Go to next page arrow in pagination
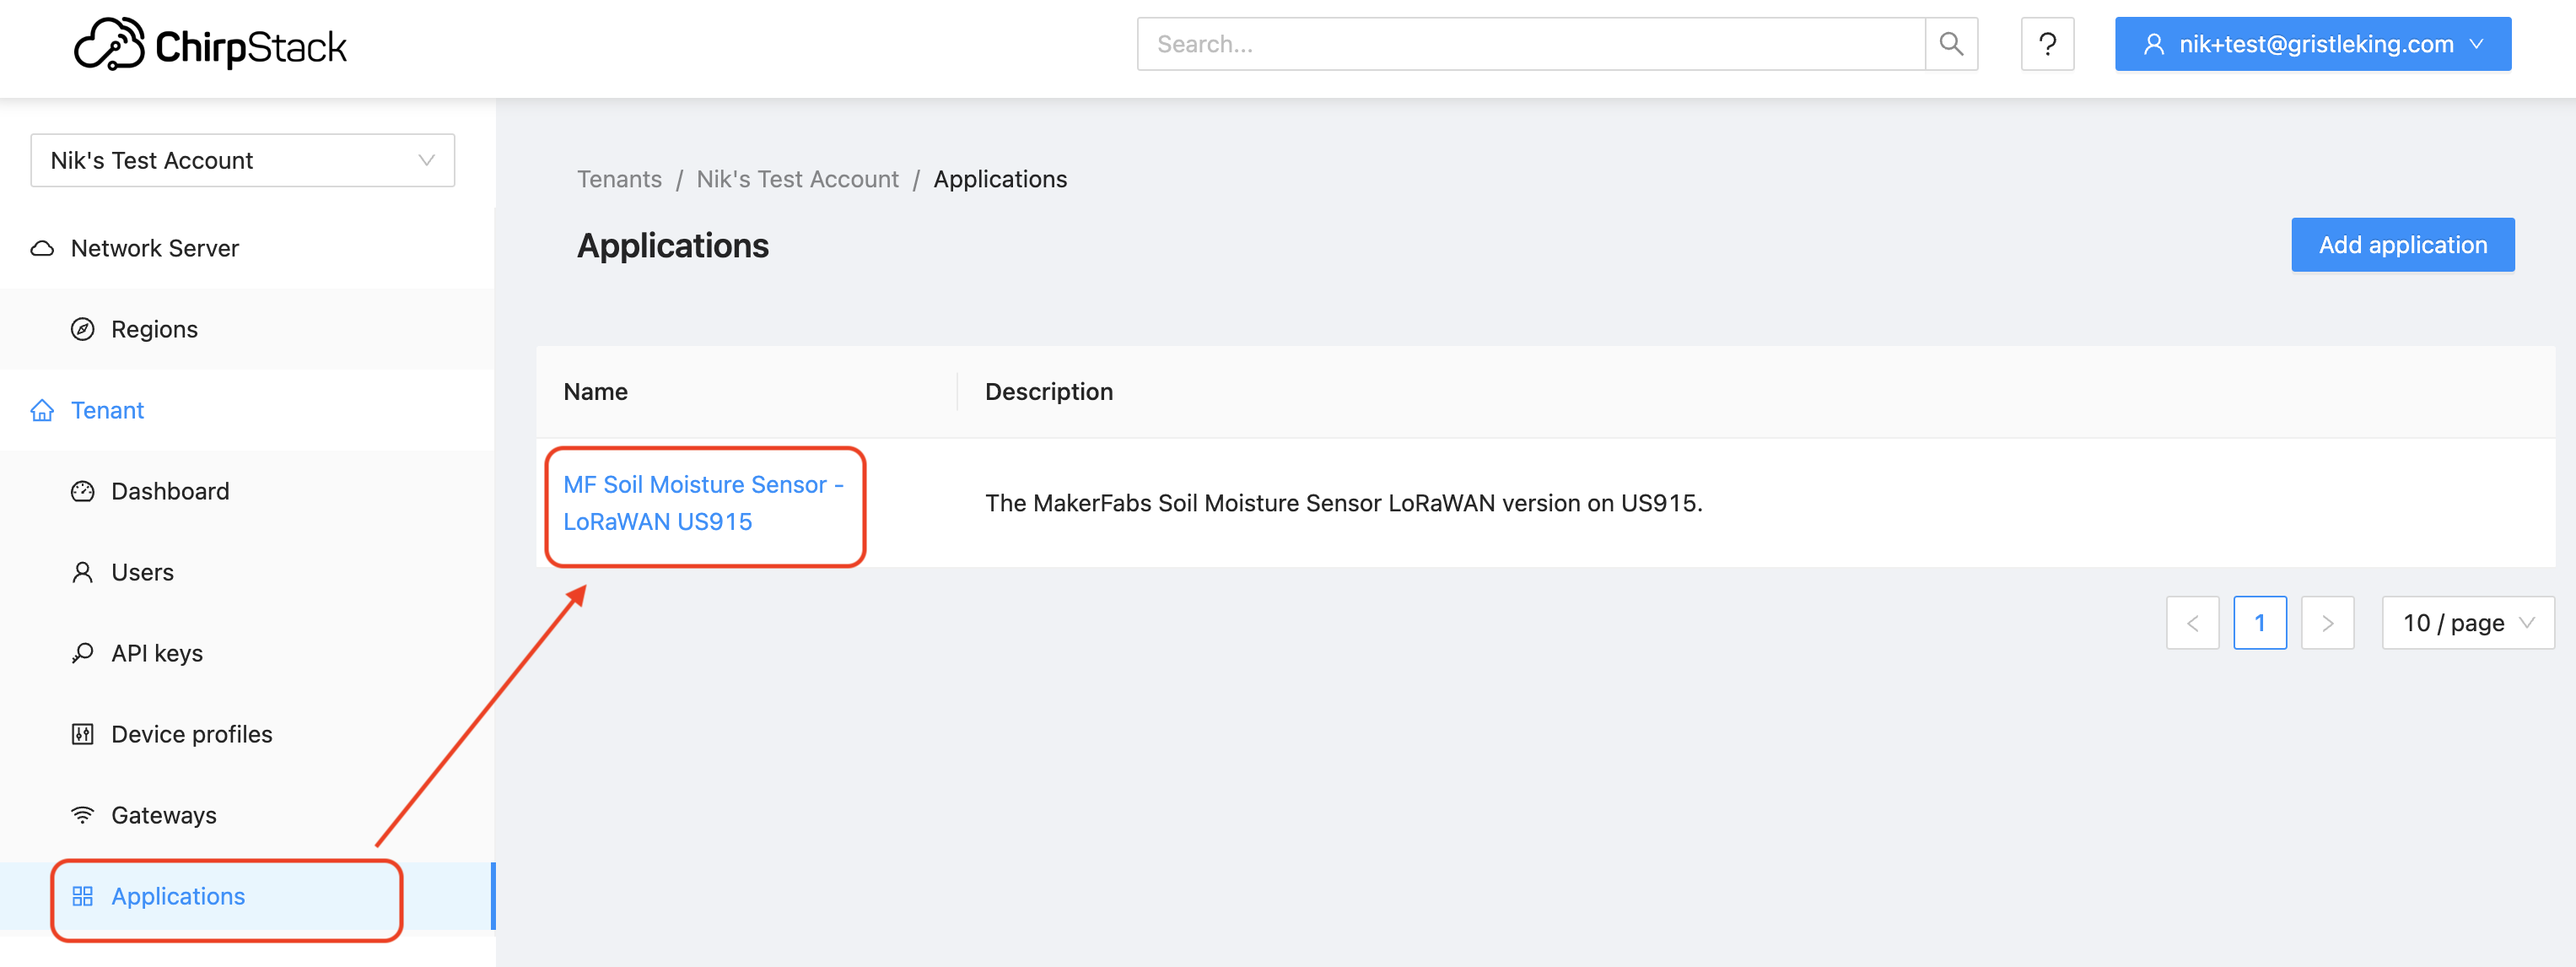 tap(2326, 623)
